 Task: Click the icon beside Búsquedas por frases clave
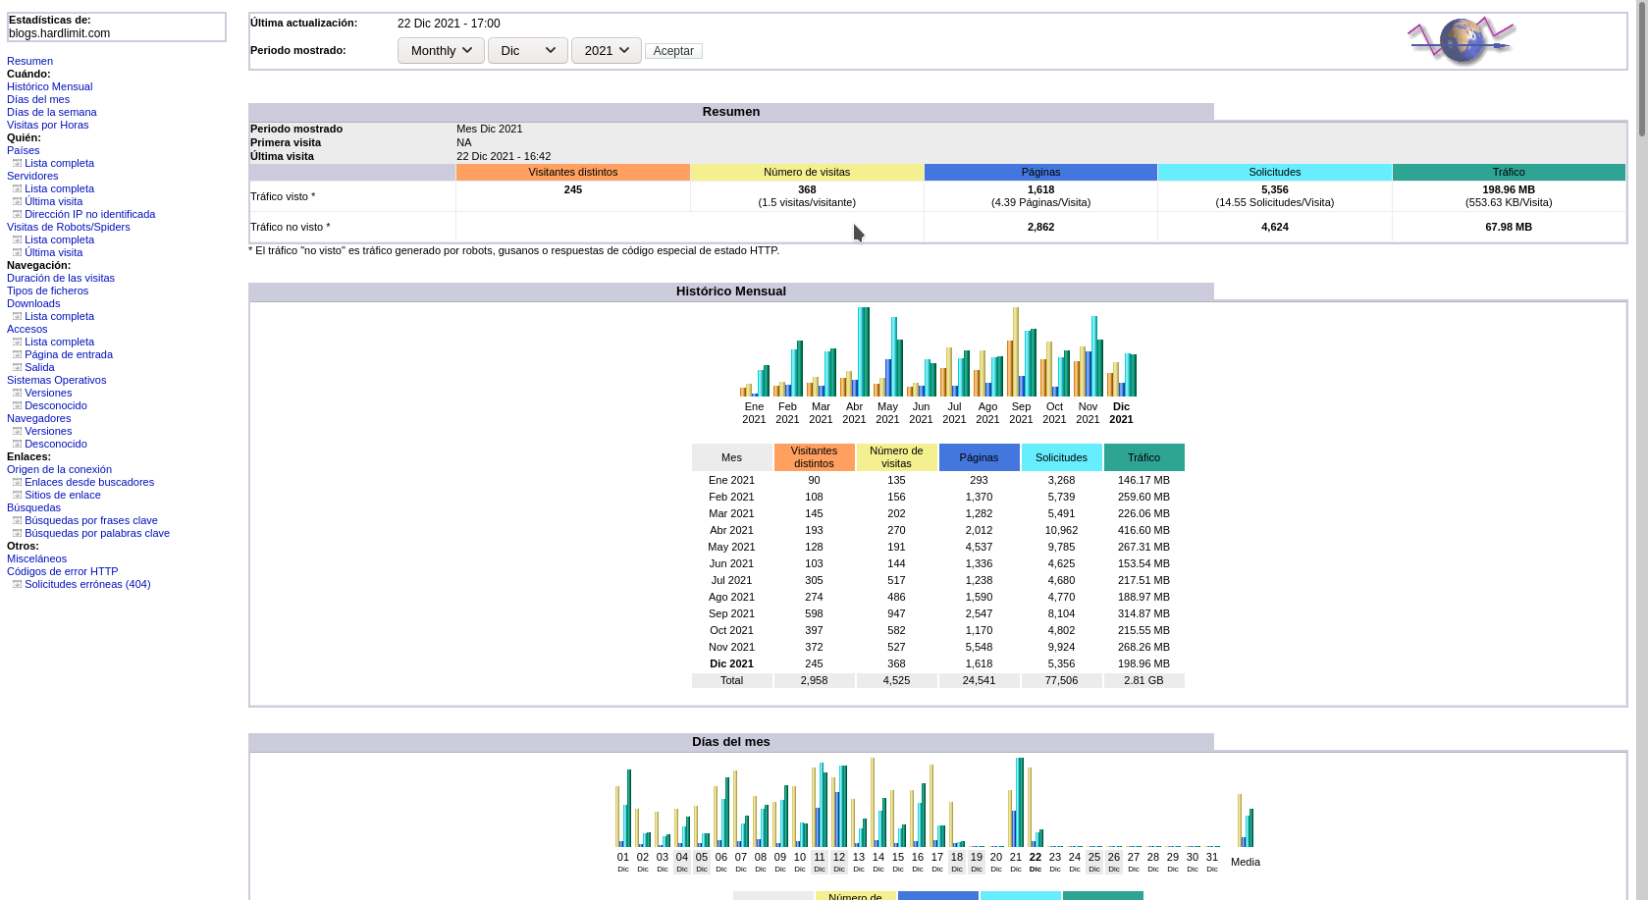click(17, 520)
